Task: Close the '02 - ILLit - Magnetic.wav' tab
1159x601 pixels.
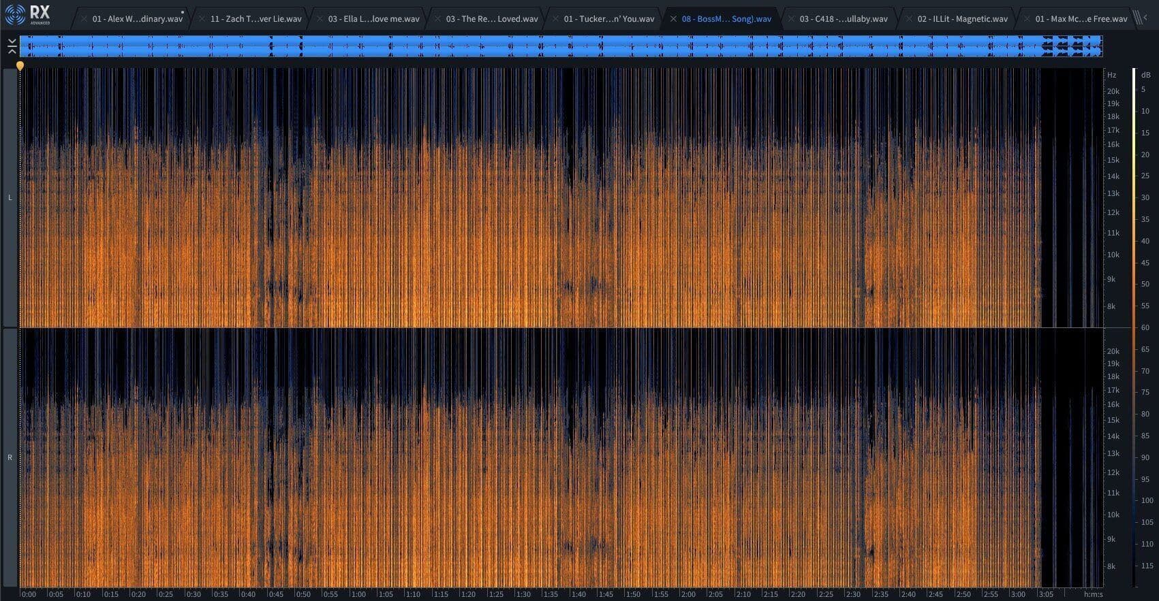Action: click(x=909, y=19)
